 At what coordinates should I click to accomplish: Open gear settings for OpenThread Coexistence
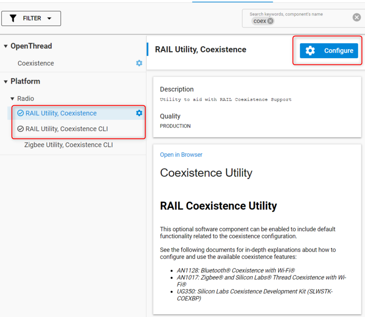[x=139, y=63]
